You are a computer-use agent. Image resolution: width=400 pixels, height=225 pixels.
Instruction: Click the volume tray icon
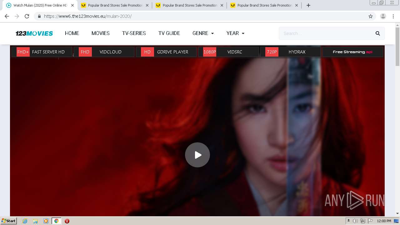[x=355, y=221]
